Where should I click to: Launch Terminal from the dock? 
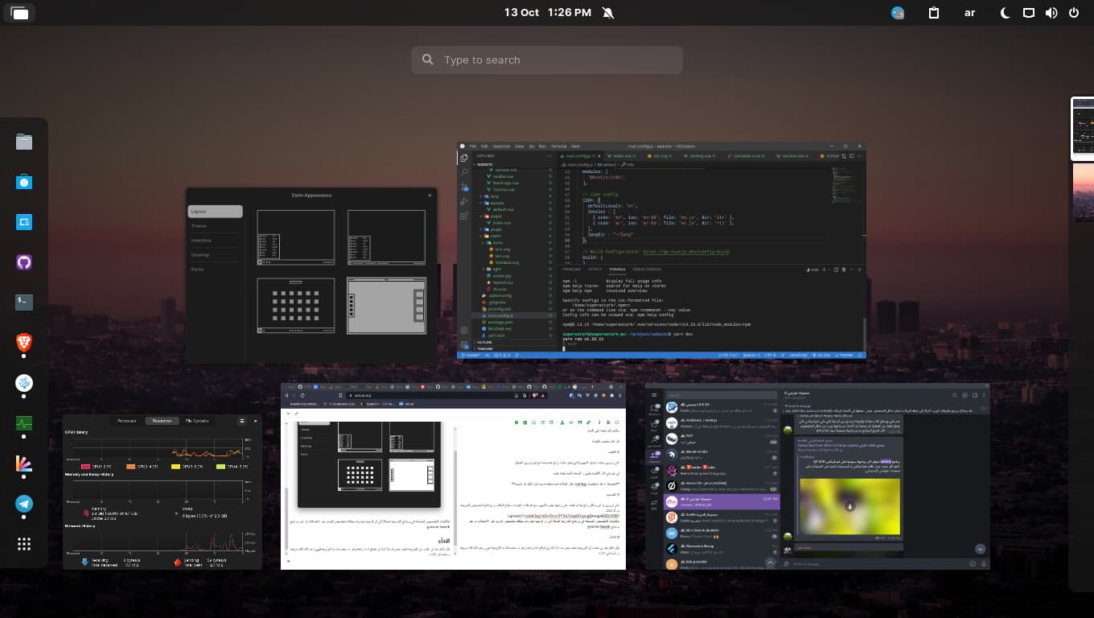[24, 303]
